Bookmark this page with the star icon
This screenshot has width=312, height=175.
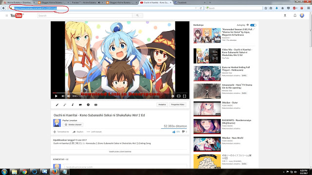pos(266,8)
